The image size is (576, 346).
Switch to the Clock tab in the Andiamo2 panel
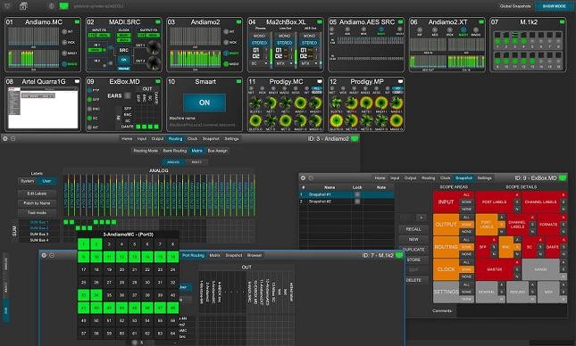(193, 139)
